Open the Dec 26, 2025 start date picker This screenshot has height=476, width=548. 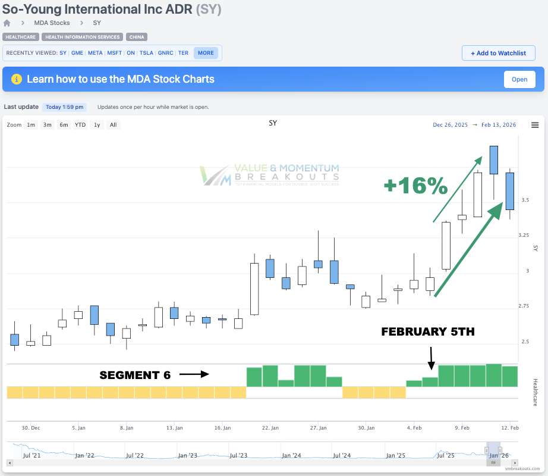pyautogui.click(x=450, y=124)
